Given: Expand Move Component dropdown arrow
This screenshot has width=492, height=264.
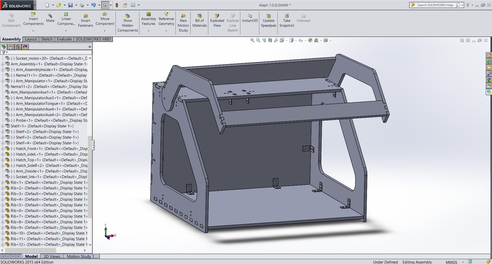Looking at the screenshot, I should [x=105, y=31].
